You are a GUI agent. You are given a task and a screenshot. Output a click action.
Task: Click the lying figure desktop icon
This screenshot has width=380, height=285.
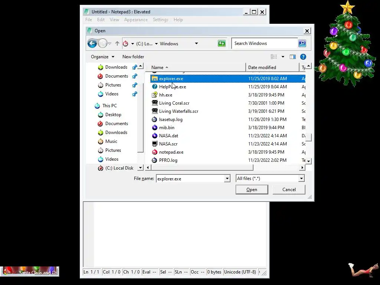[364, 269]
